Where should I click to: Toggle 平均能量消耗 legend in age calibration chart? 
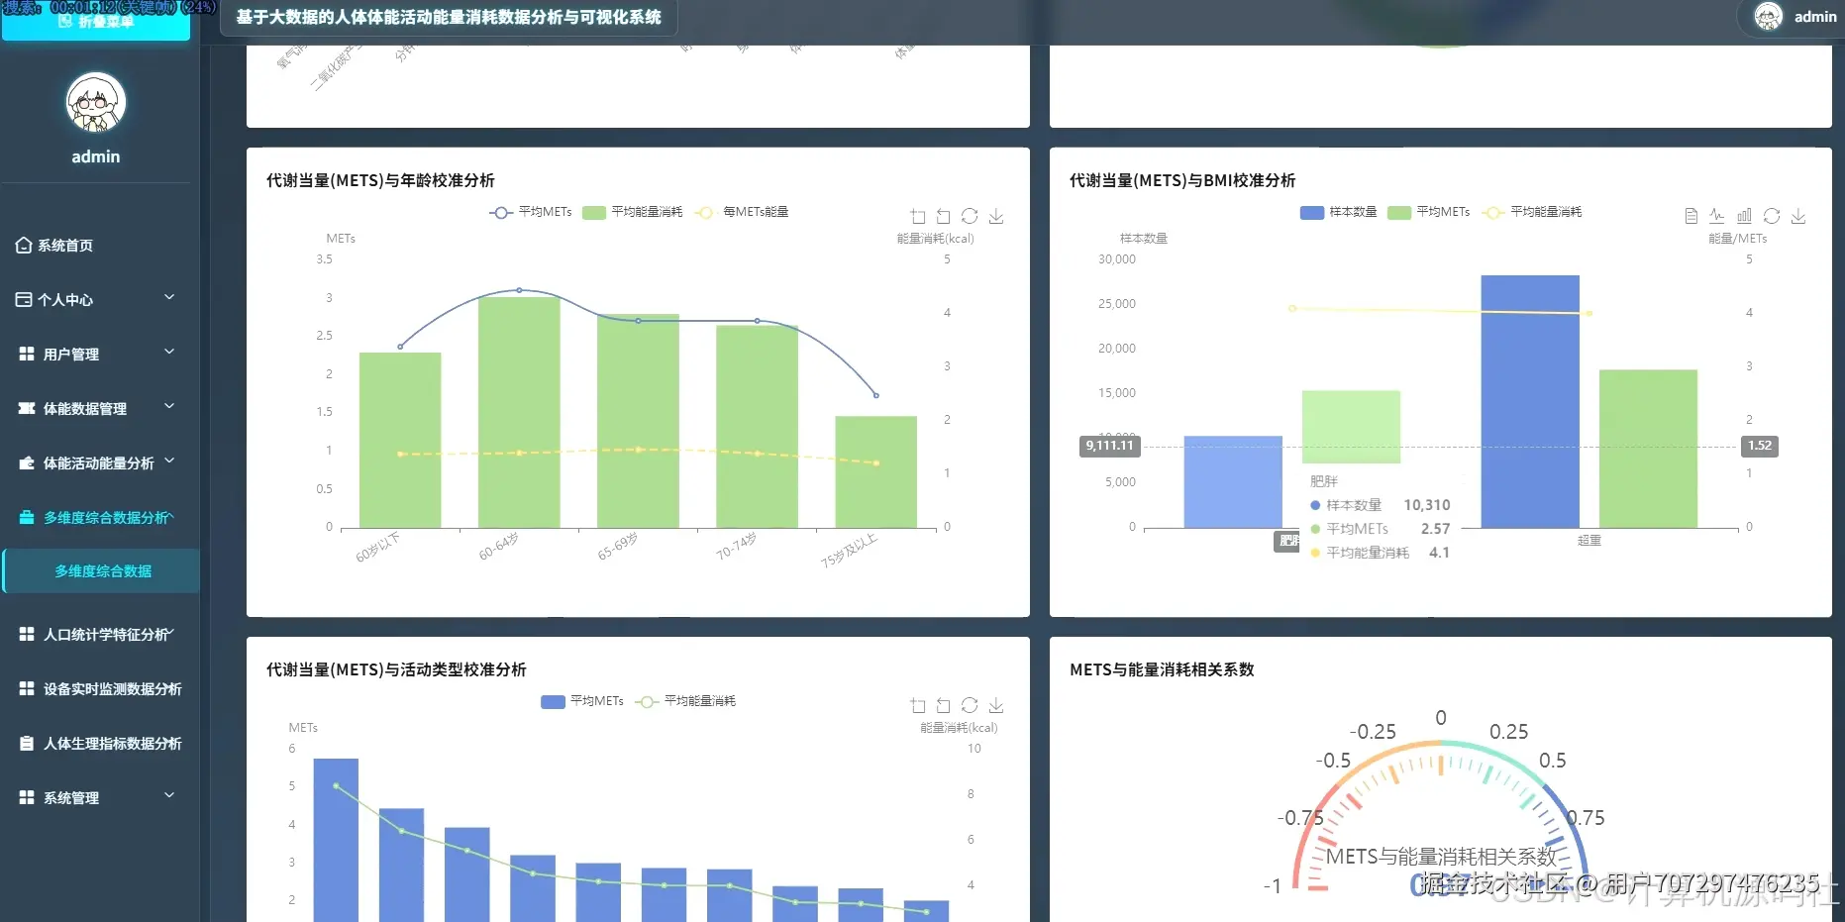pos(633,212)
